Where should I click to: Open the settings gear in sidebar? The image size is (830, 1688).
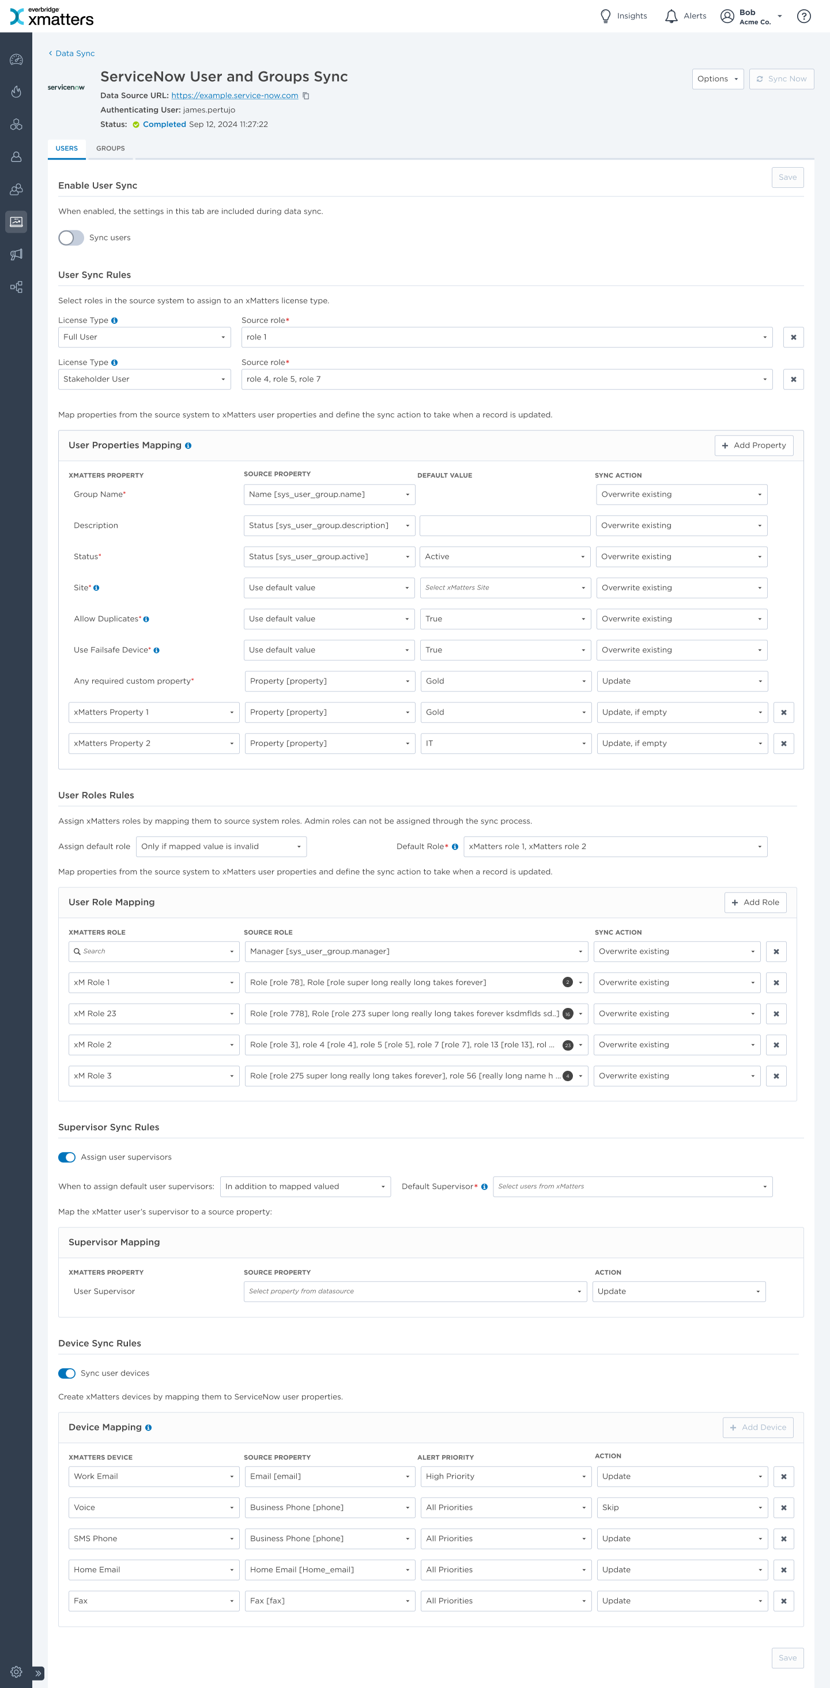point(16,1672)
